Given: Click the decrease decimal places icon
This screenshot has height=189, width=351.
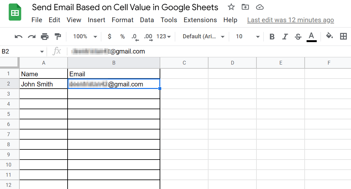Looking at the screenshot, I should [135, 36].
